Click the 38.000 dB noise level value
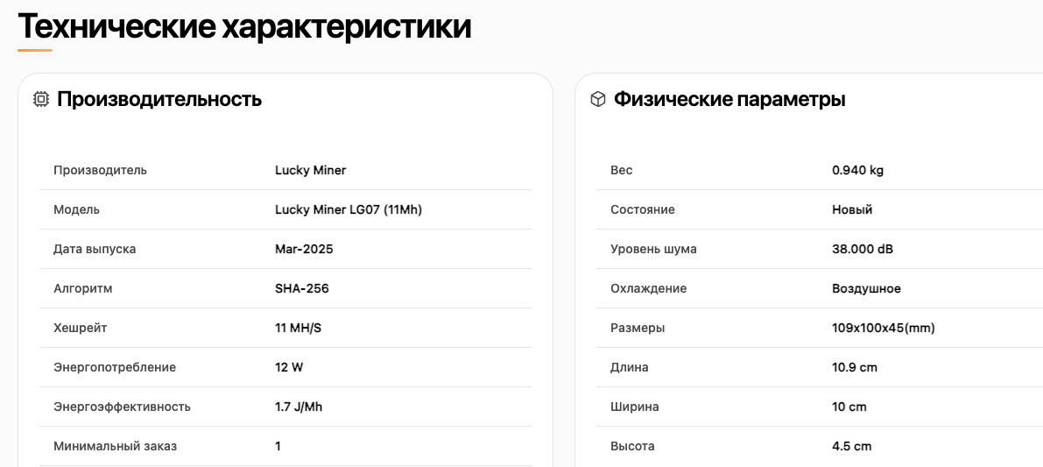1043x467 pixels. (x=863, y=249)
